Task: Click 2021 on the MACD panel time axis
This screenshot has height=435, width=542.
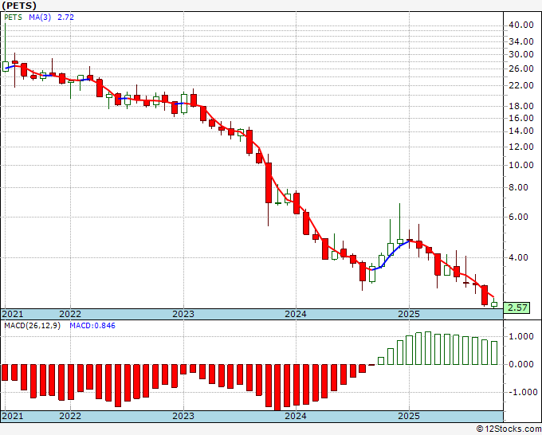Action: pyautogui.click(x=13, y=416)
